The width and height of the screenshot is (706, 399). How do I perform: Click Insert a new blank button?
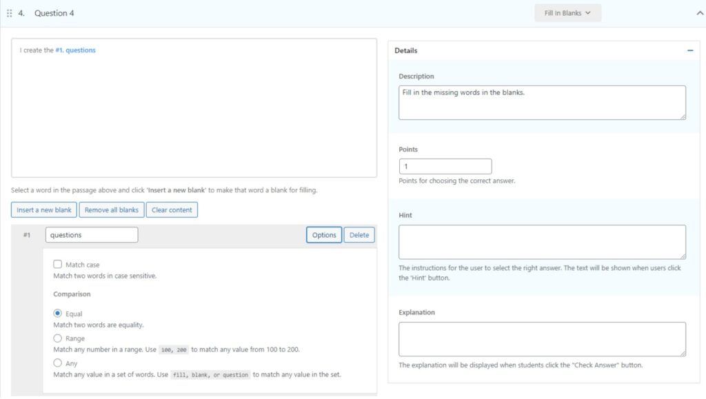44,210
